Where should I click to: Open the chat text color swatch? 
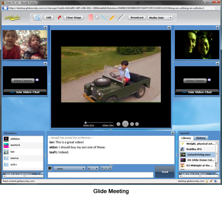tap(50, 168)
